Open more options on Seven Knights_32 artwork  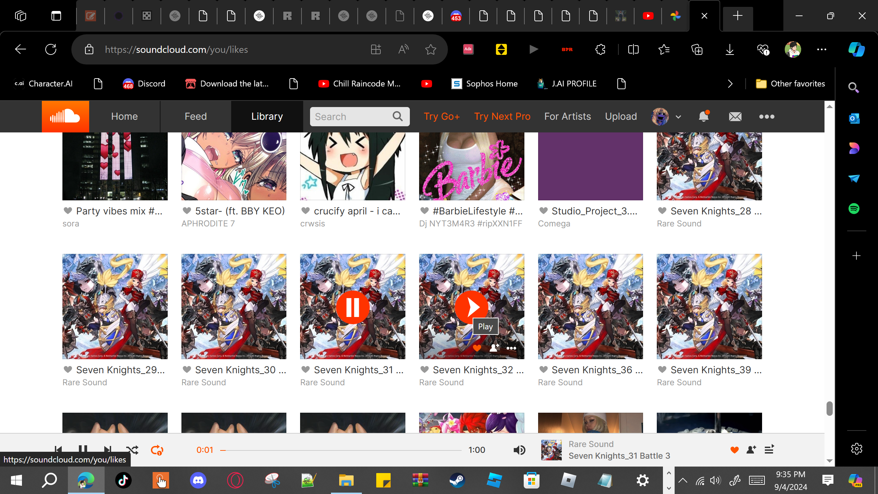click(511, 348)
